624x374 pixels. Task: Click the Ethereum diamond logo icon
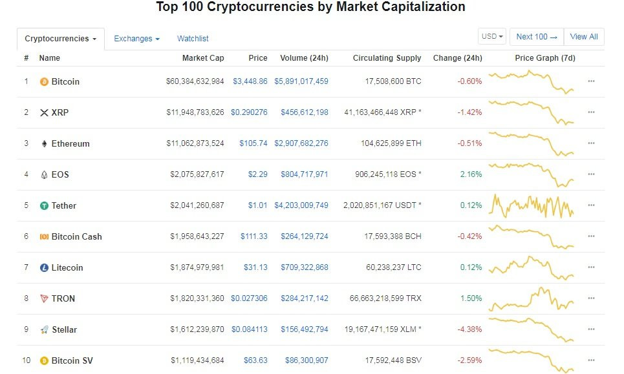44,144
